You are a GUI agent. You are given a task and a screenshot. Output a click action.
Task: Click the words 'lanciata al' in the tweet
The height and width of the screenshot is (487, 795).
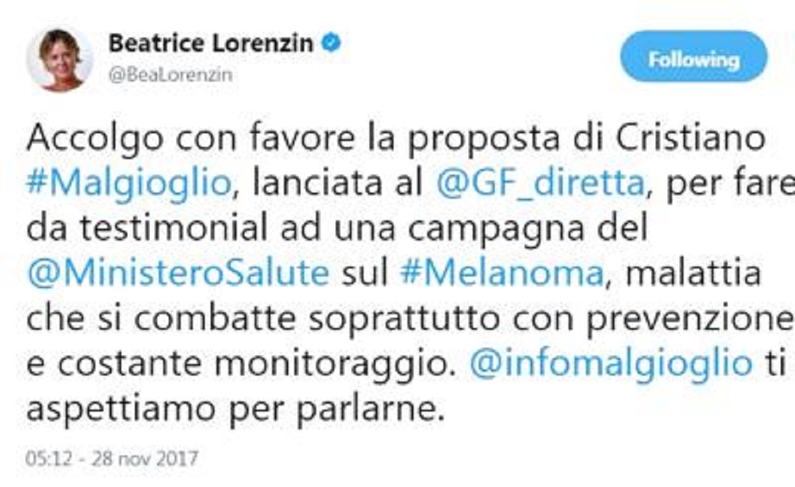[338, 183]
